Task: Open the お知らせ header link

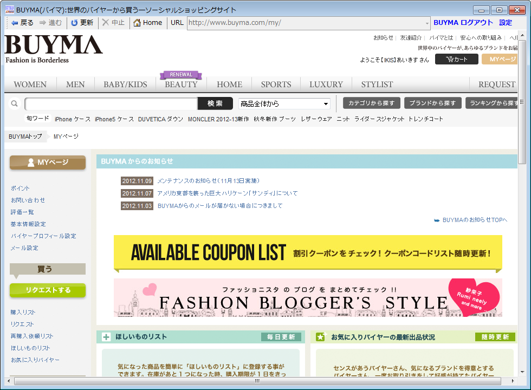Action: (x=384, y=37)
